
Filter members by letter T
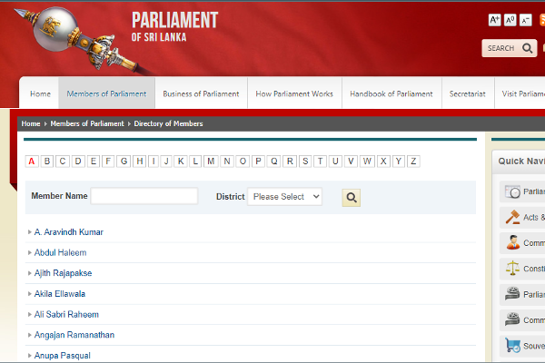point(320,162)
